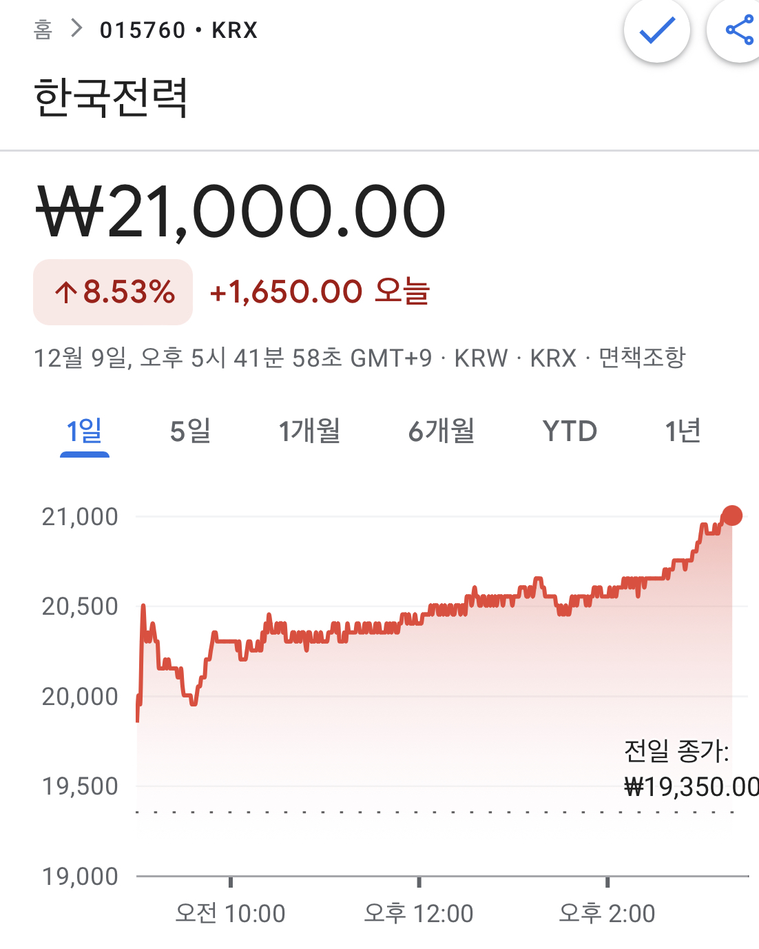Open the 면책조항 disclaimer link

[x=642, y=358]
